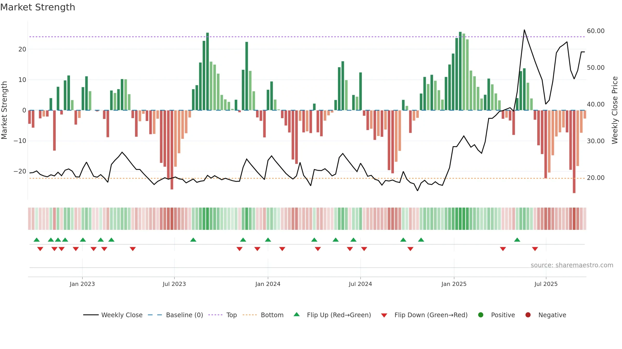Viewport: 622px width, 349px height.
Task: Click the weekly close price peak near 60
Action: tap(524, 30)
